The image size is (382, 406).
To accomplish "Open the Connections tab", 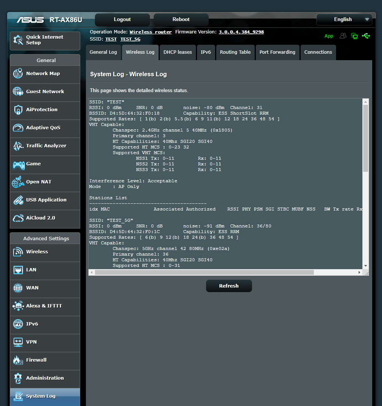I will tap(318, 52).
